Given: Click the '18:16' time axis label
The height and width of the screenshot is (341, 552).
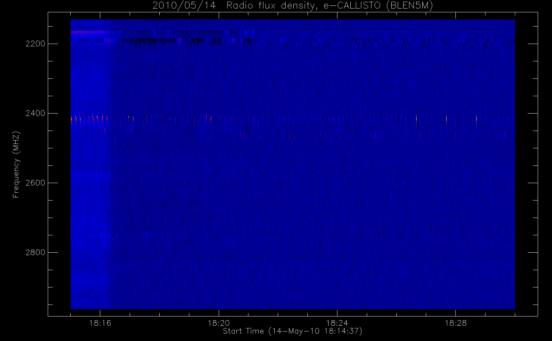Looking at the screenshot, I should click(x=100, y=323).
